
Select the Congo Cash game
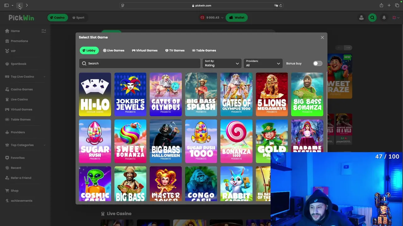201,184
